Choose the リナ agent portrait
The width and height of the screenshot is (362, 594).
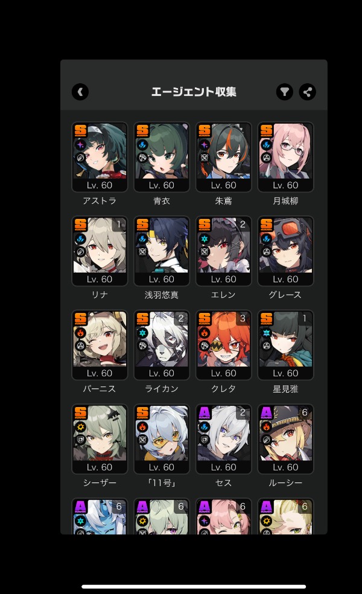tap(100, 251)
